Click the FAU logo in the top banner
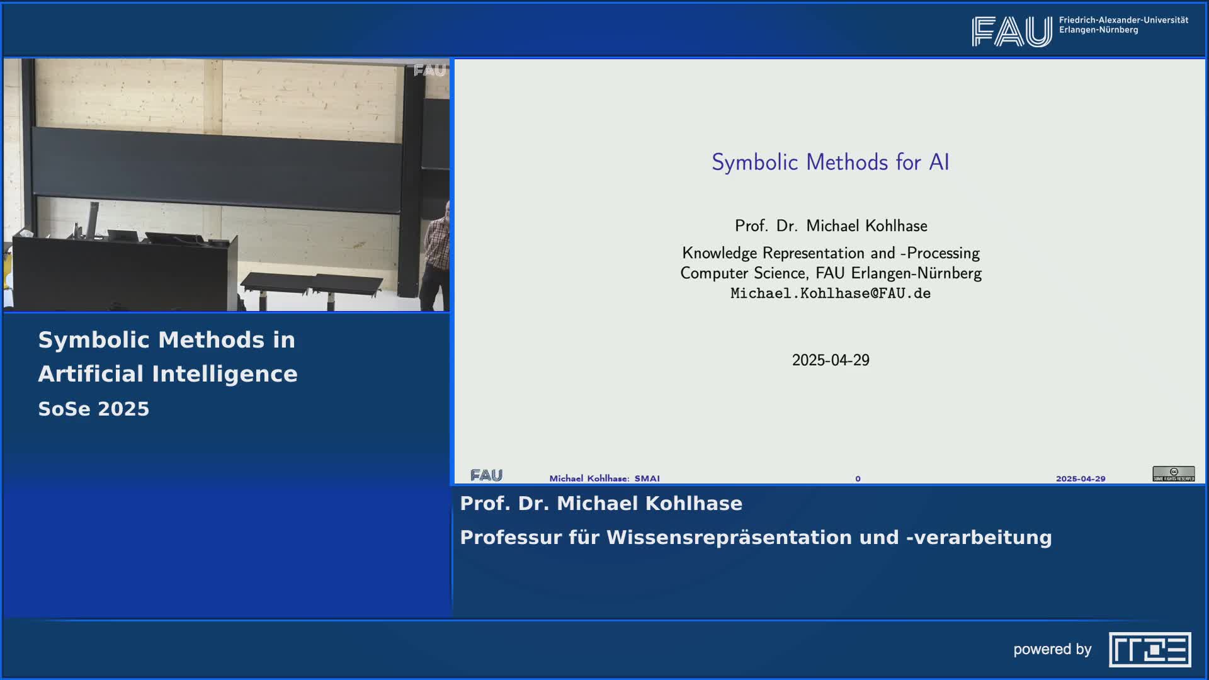This screenshot has height=680, width=1209. (1011, 31)
